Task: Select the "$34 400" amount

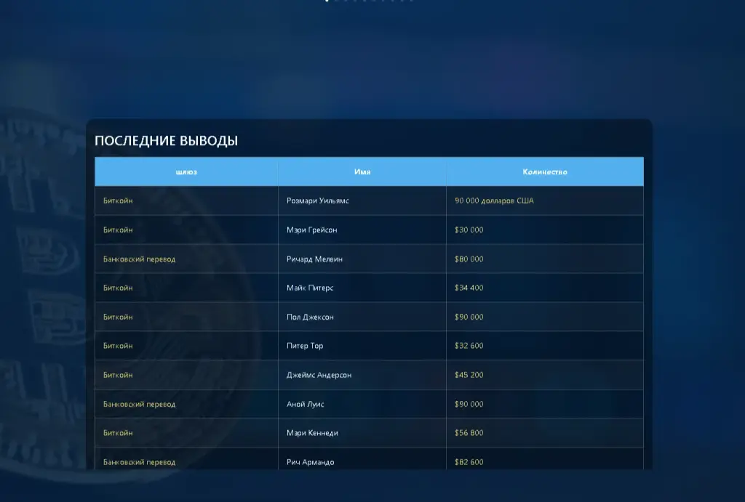Action: pyautogui.click(x=469, y=288)
